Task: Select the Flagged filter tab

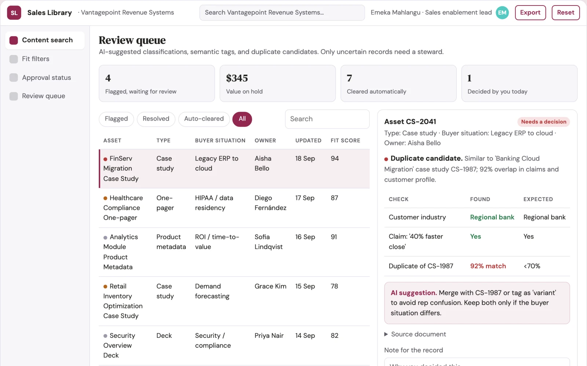Action: (x=116, y=119)
